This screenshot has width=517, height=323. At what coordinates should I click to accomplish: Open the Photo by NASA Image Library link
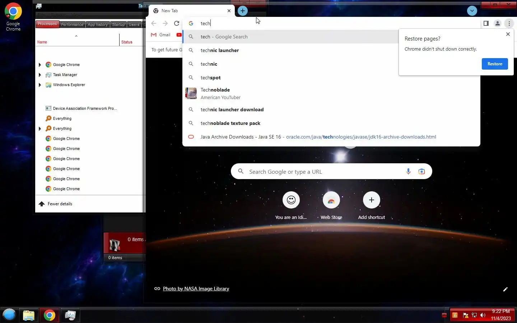(196, 289)
